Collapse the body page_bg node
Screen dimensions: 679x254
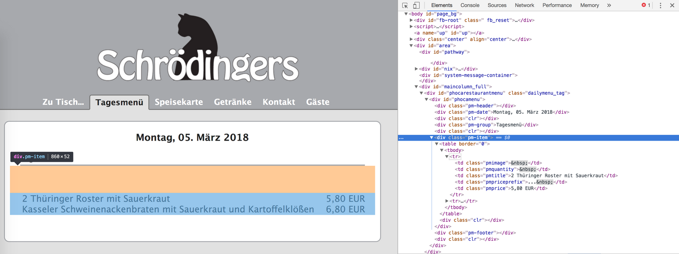pyautogui.click(x=406, y=14)
